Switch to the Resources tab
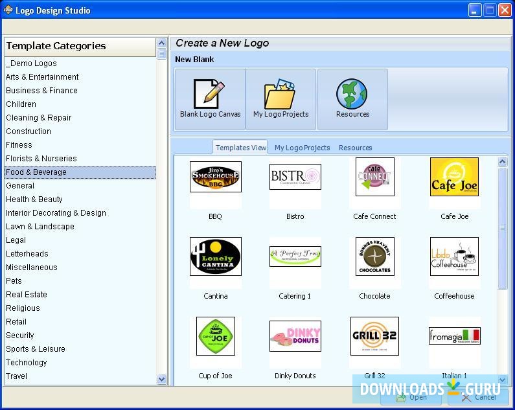 tap(355, 148)
